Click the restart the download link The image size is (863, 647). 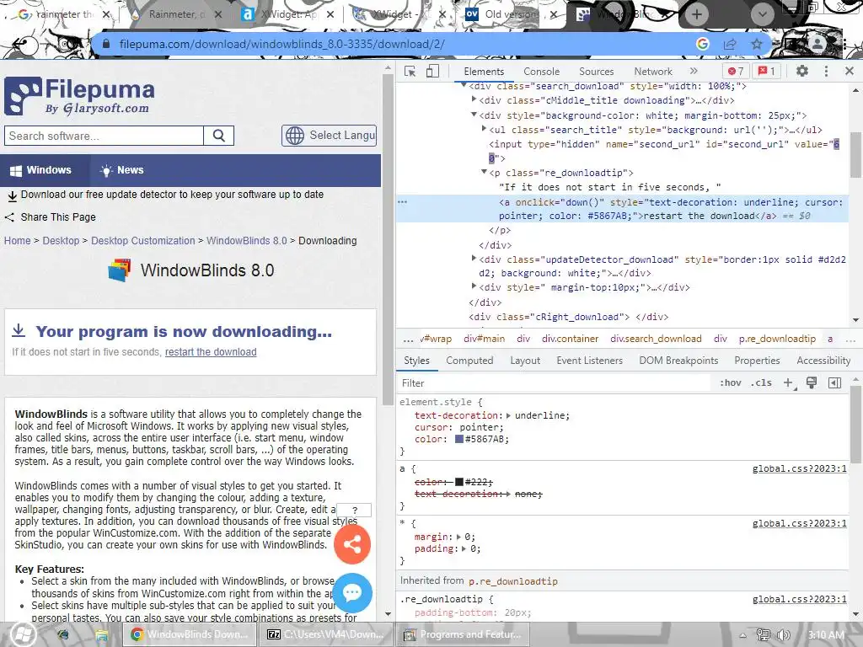click(x=211, y=352)
